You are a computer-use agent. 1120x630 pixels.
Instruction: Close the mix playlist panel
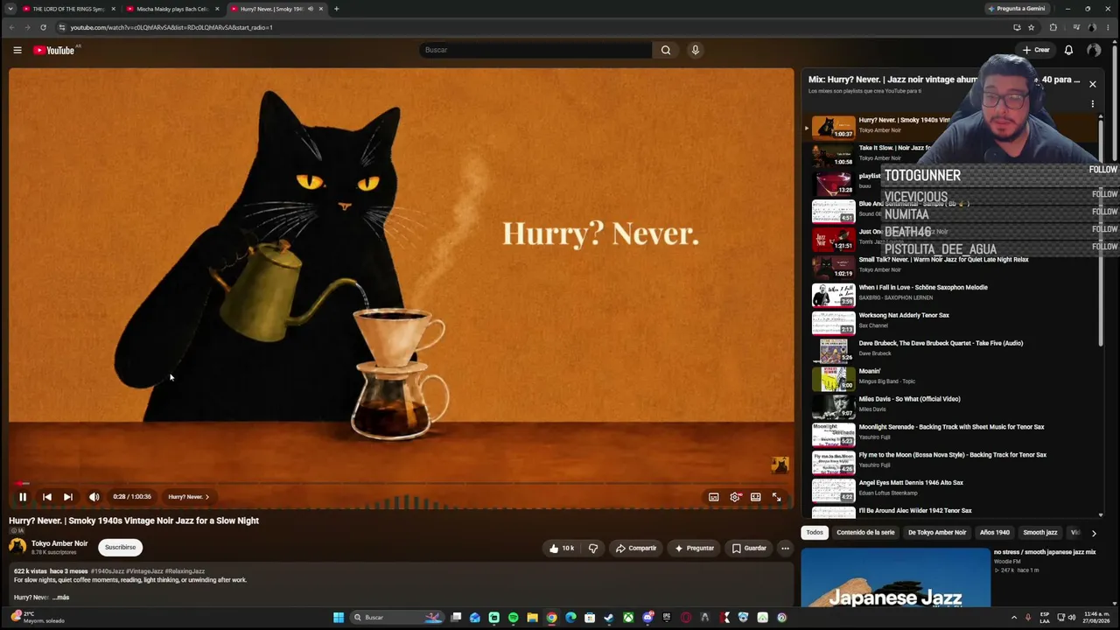(x=1092, y=84)
